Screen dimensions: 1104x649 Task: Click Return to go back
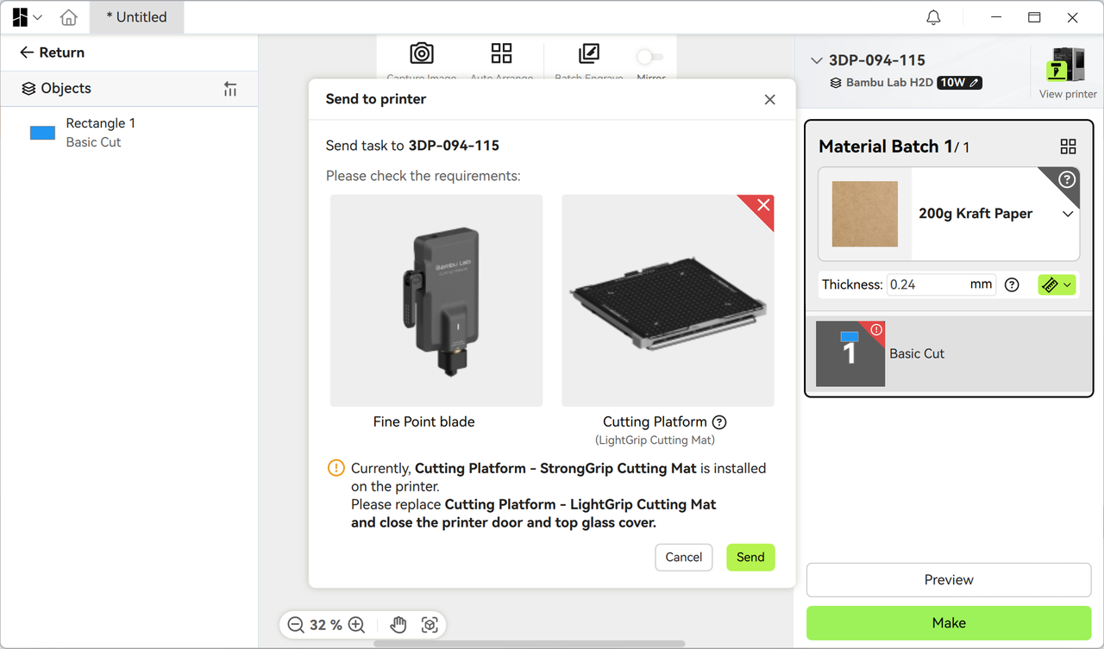pos(52,53)
